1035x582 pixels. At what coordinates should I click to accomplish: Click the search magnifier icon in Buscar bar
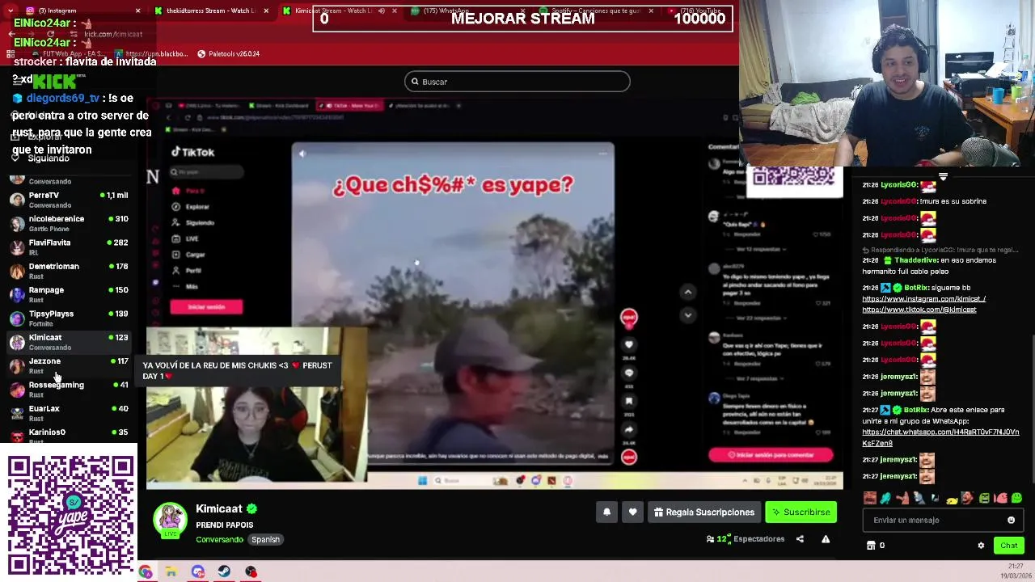pyautogui.click(x=415, y=82)
